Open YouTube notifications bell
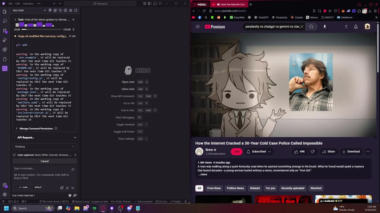The width and height of the screenshot is (380, 213). [x=356, y=27]
